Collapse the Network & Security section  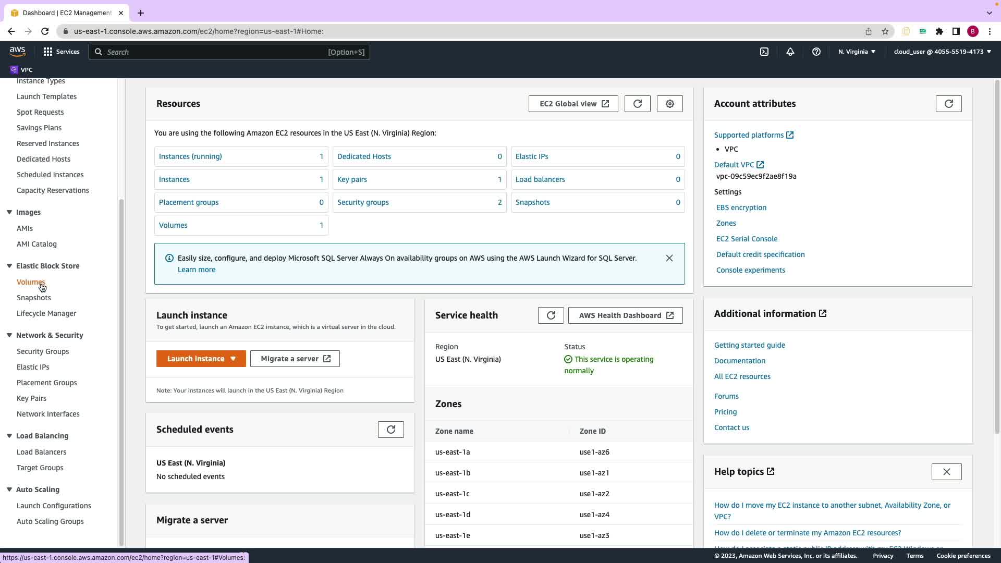[9, 335]
